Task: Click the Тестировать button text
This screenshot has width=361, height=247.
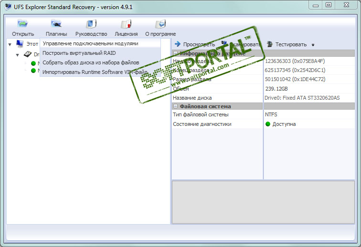Action: (x=291, y=44)
